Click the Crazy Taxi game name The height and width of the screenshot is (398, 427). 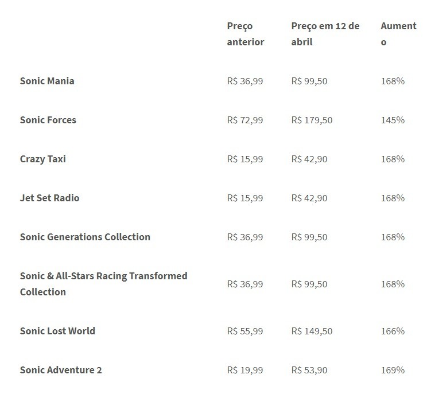[x=43, y=159]
